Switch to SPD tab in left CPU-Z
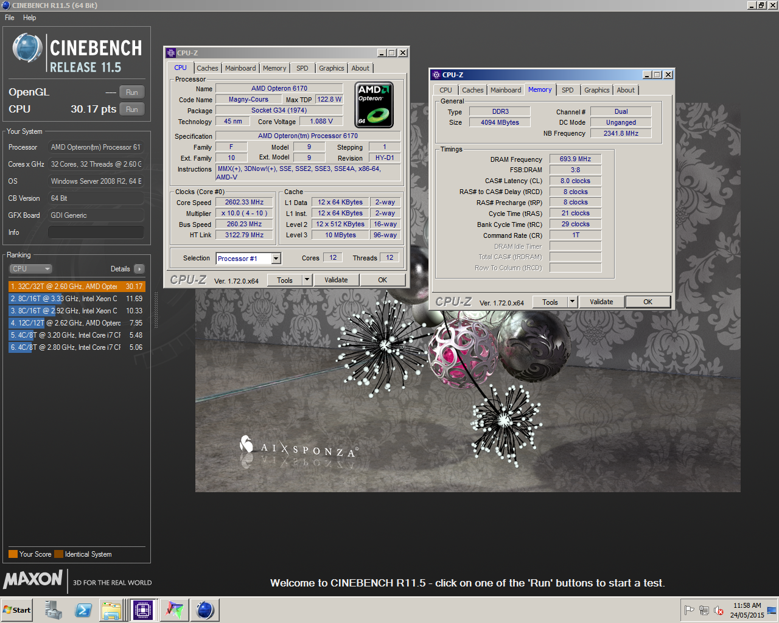779x623 pixels. (302, 68)
